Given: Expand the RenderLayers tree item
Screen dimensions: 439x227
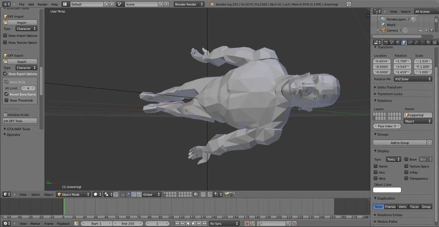Looking at the screenshot, I should pos(379,19).
